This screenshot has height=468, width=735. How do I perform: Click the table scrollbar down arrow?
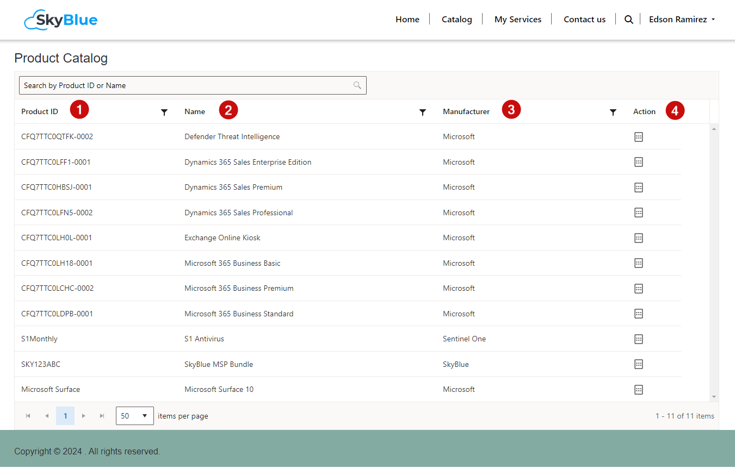[x=714, y=397]
